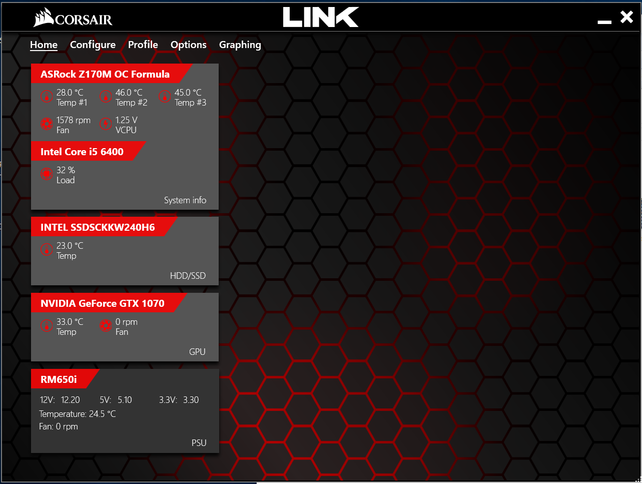Click the 0 rpm GPU fan reading
The image size is (642, 484).
point(126,326)
